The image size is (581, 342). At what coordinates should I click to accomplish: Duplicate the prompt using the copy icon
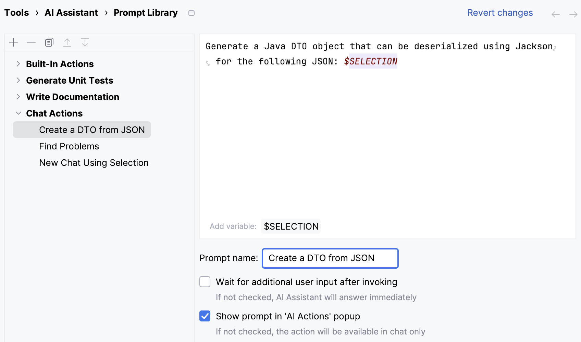49,42
